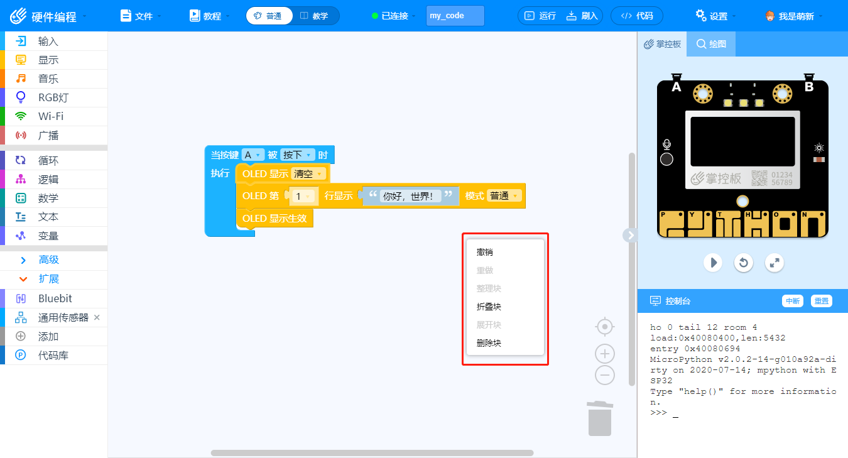Open the 普通 mode dropdown in the OLED block

coord(505,196)
